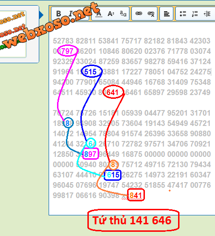Click the number 90880 in the editor
The image size is (215, 236).
click(x=201, y=133)
